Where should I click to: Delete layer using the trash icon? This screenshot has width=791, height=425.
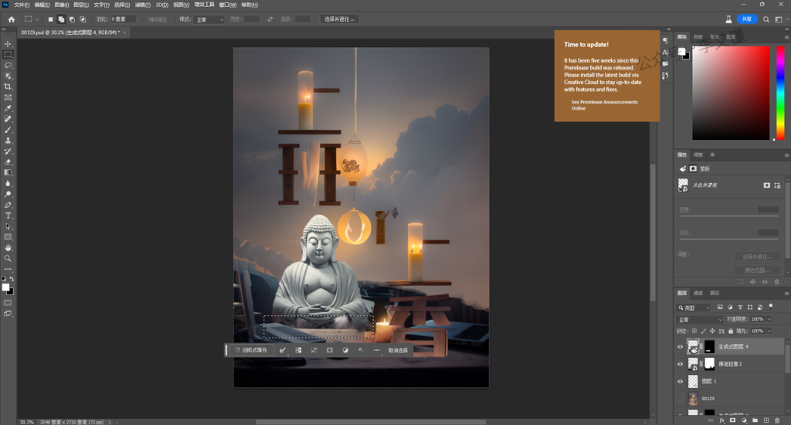pos(776,420)
